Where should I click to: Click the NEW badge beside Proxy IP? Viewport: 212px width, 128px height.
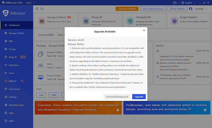pyautogui.click(x=23, y=57)
